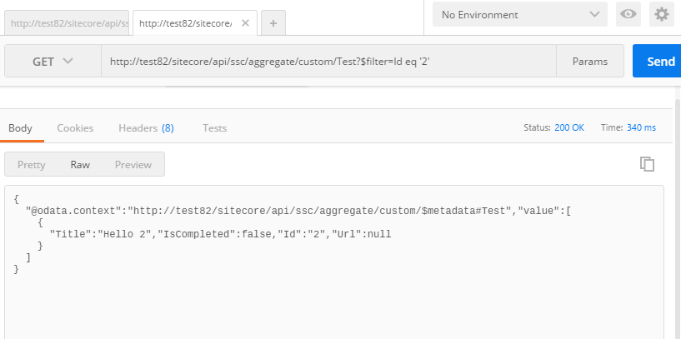Open the Params editor
The image size is (681, 339).
tap(590, 61)
